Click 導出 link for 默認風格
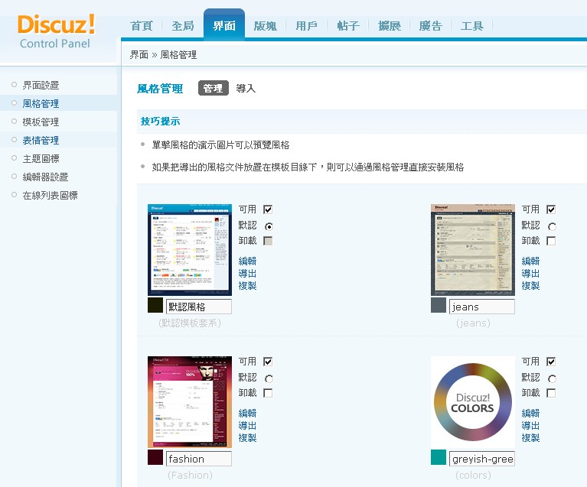Screen dimensions: 587x487 point(247,273)
